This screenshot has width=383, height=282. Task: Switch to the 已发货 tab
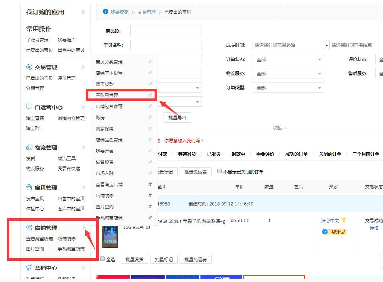213,154
